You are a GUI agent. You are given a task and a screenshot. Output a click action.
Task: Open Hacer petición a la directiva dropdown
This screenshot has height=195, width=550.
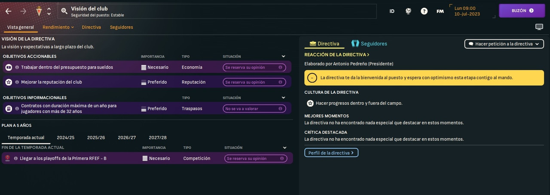click(x=504, y=44)
